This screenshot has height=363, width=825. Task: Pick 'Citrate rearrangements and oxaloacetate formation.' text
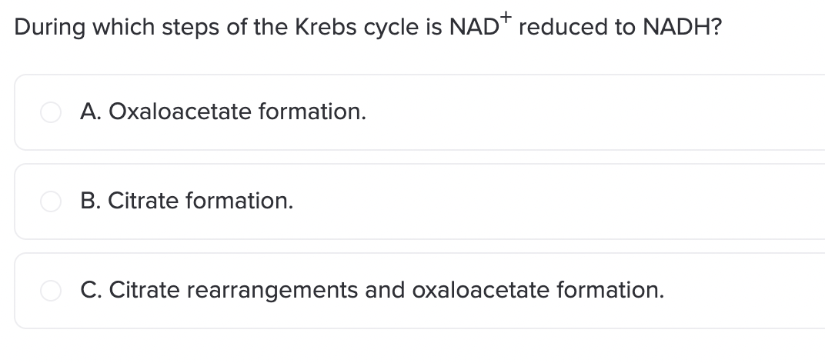tap(386, 291)
